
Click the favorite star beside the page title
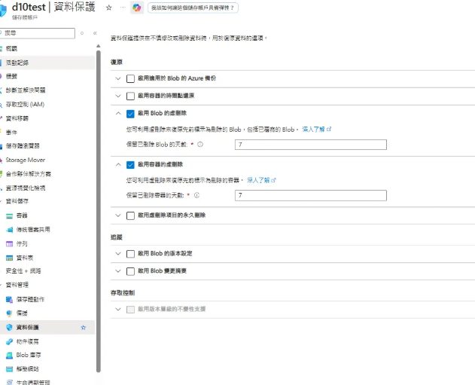click(108, 8)
